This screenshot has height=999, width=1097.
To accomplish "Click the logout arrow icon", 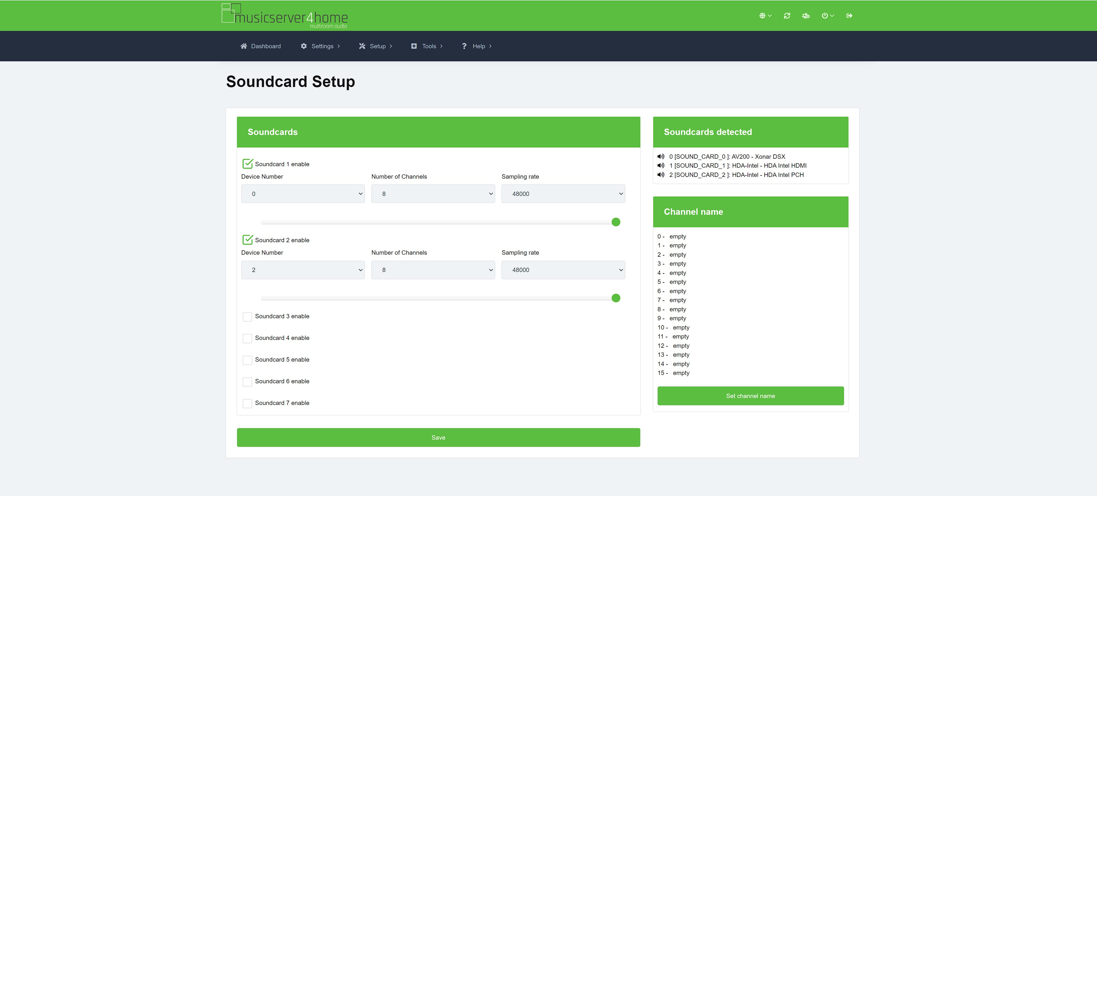I will [x=849, y=16].
